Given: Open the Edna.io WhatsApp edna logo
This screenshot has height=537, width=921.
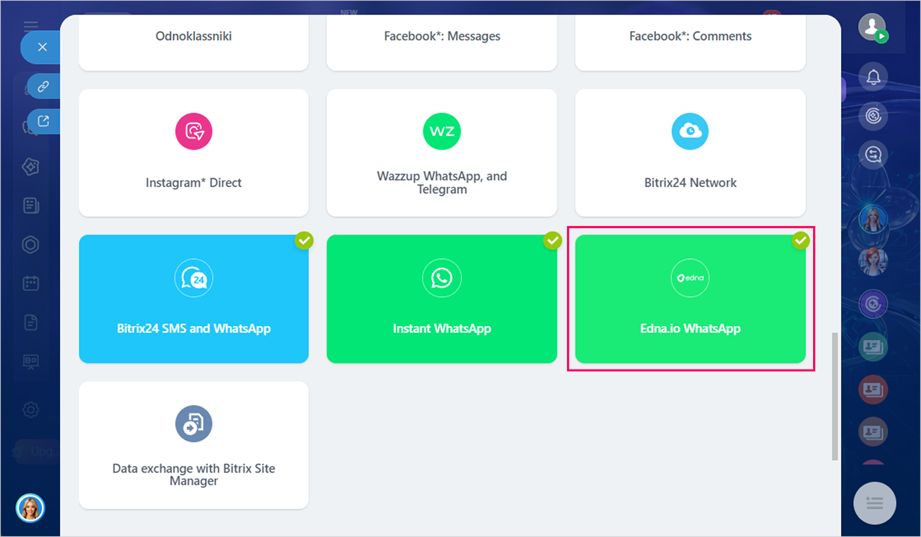Looking at the screenshot, I should click(x=690, y=278).
